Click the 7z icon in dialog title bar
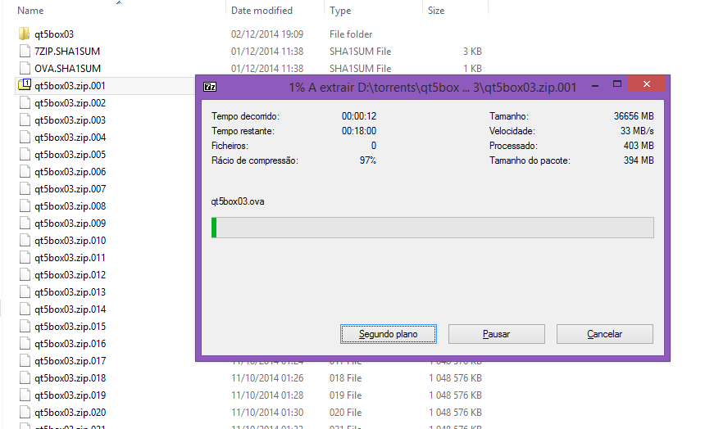Image resolution: width=705 pixels, height=429 pixels. tap(210, 87)
